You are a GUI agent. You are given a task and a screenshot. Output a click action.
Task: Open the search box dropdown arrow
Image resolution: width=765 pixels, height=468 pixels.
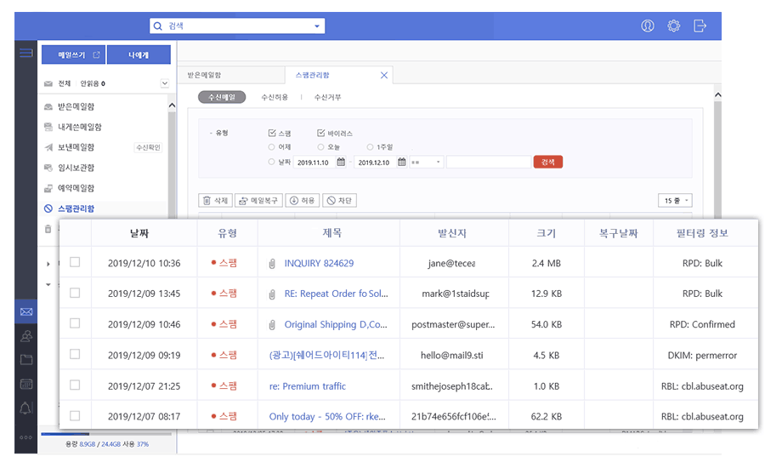pos(317,26)
